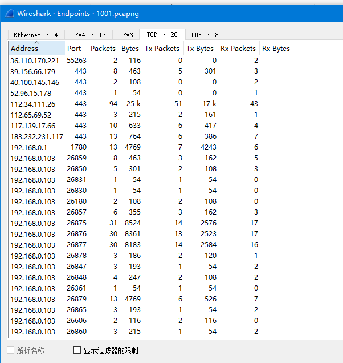Select the 40.100.145.146 endpoint row

(175, 82)
